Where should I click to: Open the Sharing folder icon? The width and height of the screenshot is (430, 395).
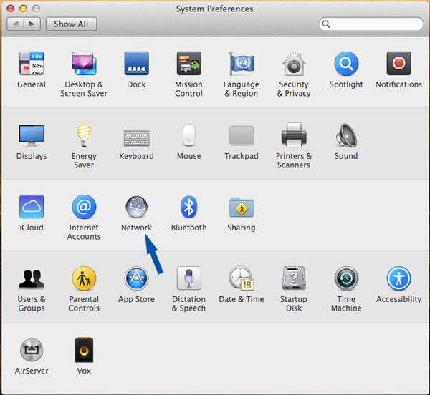242,208
